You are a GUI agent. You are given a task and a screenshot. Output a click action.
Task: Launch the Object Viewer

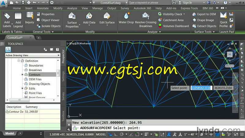48,20
